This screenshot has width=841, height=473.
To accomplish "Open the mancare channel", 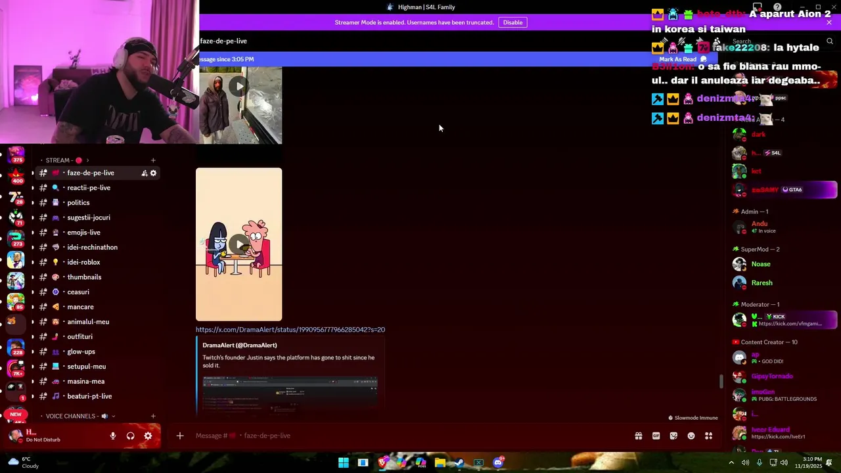I will tap(97, 307).
